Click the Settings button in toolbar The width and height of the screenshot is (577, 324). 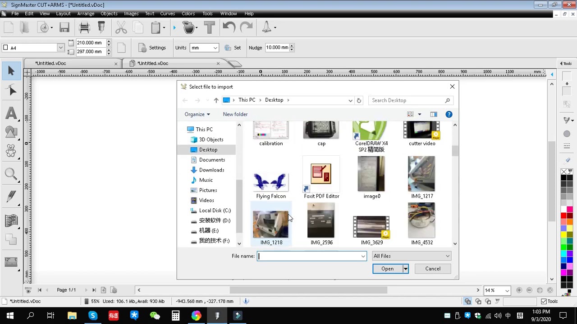(x=152, y=48)
